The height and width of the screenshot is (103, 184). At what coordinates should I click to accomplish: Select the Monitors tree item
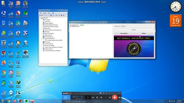47,32
